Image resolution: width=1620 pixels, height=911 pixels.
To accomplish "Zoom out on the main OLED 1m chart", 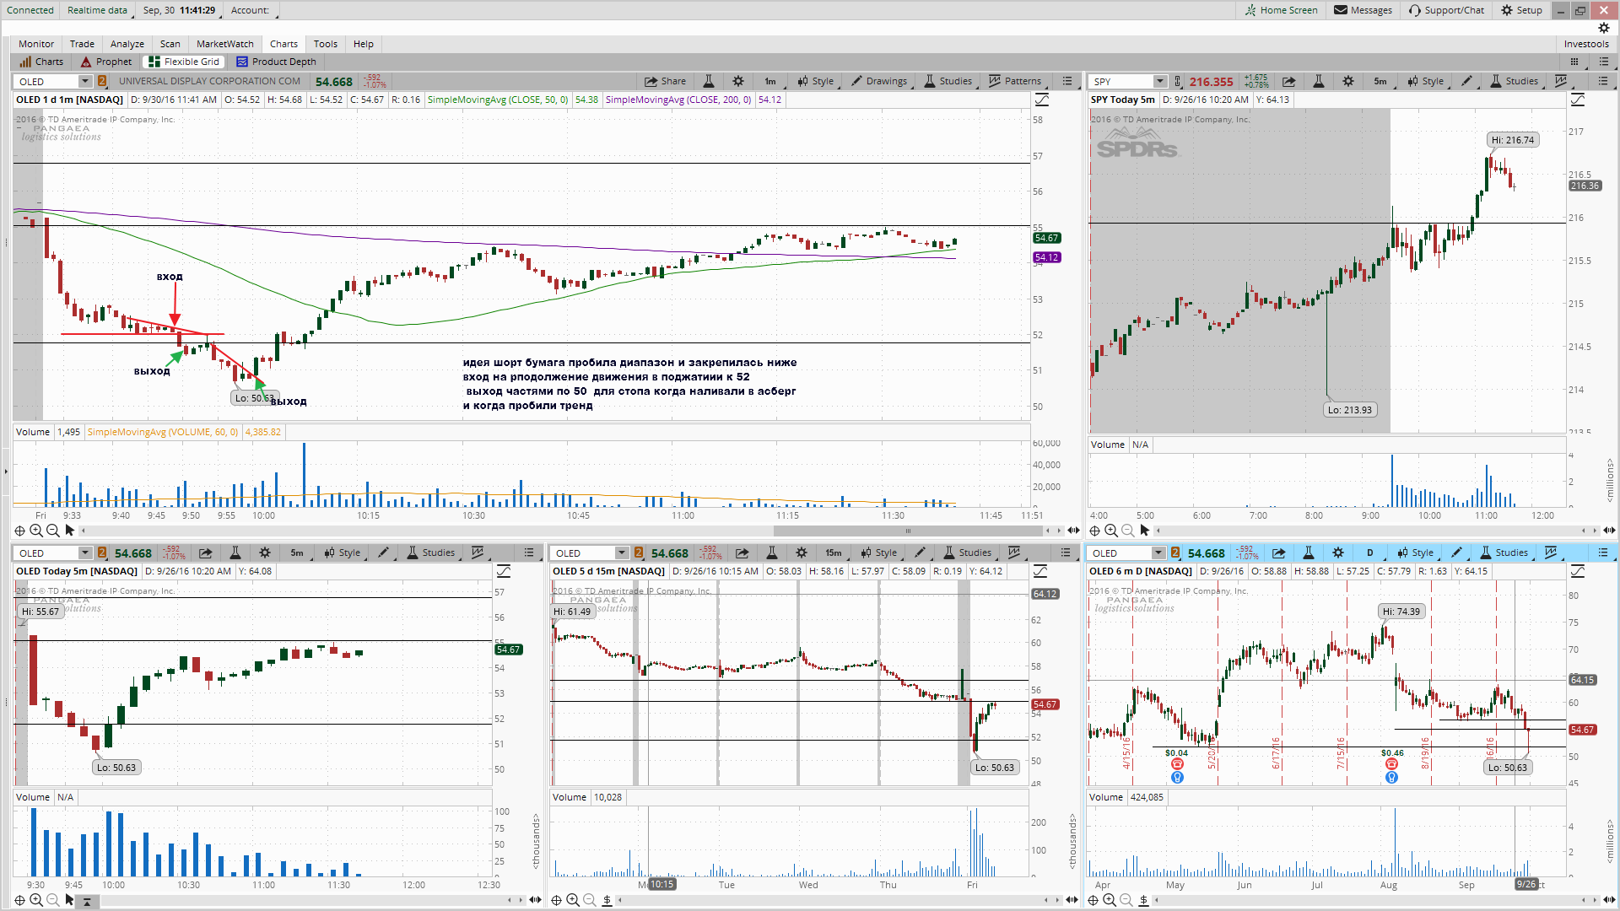I will tap(53, 531).
